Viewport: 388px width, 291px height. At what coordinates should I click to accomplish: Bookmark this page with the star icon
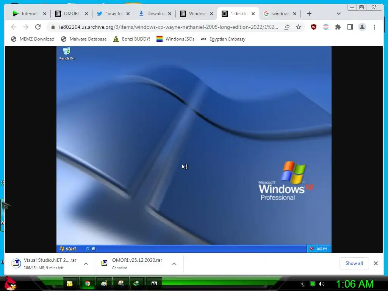299,27
